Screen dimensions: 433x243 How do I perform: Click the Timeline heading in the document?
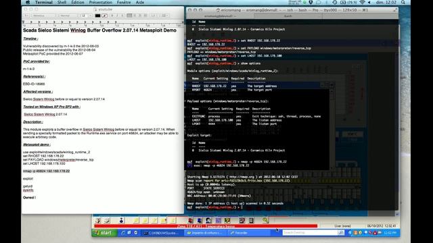coord(30,38)
